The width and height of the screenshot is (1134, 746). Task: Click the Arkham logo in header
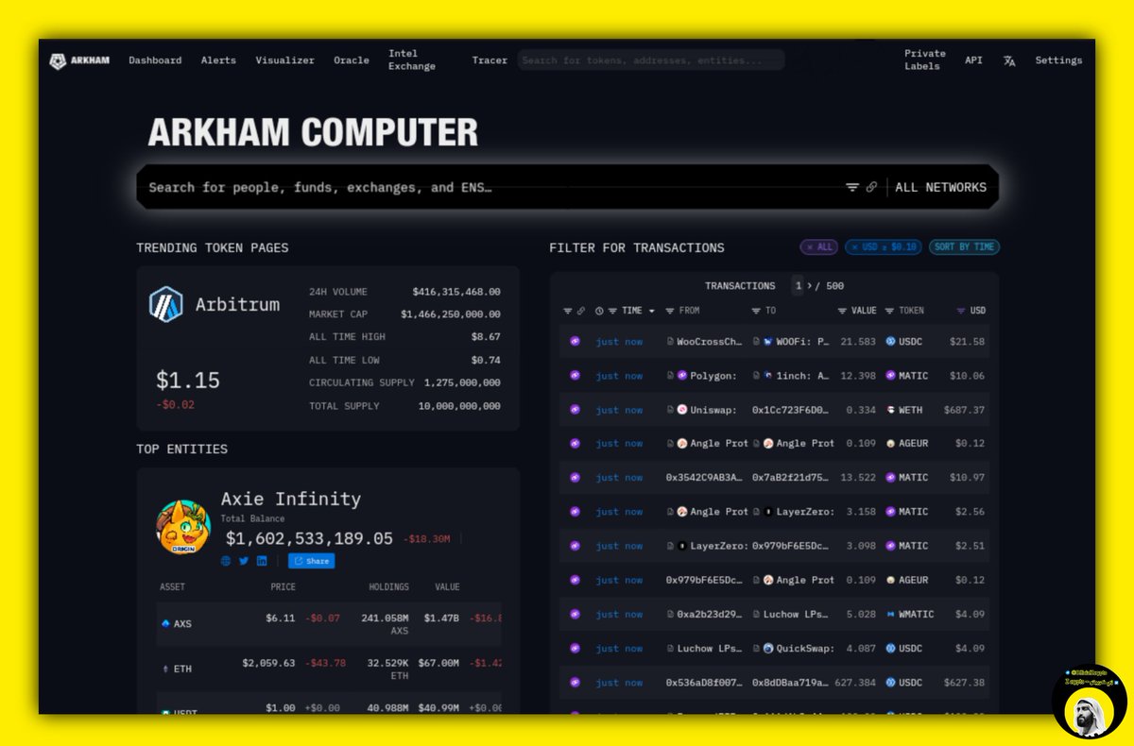[80, 60]
